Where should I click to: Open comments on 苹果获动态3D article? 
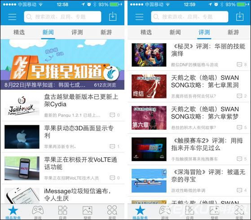click(x=114, y=146)
